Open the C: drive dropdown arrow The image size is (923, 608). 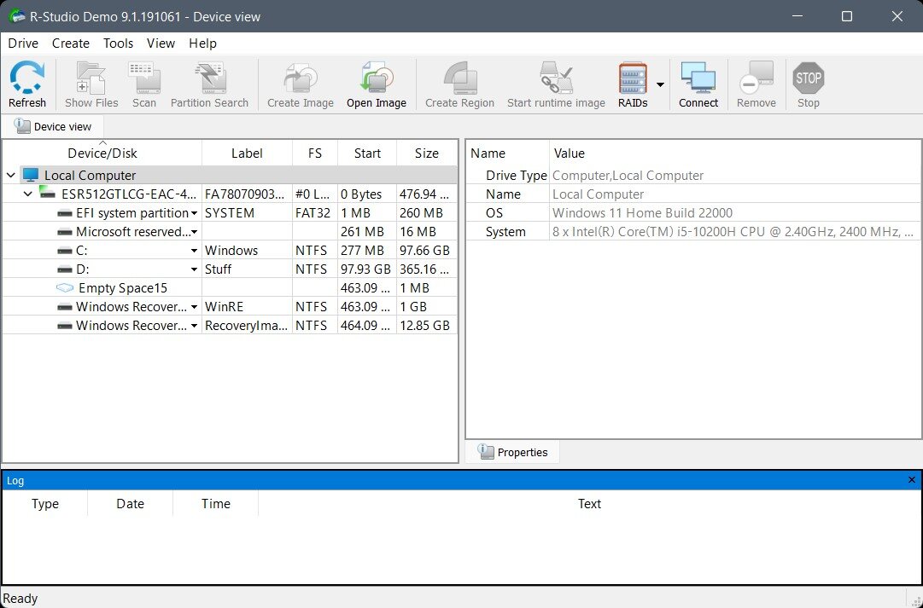pos(194,251)
